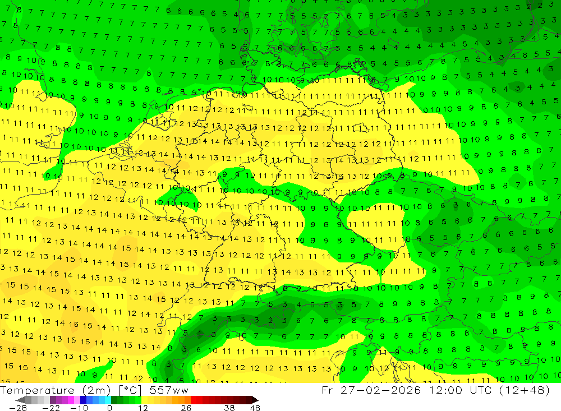Screen dimensions: 561x411
Task: Click the grey left arrow tip of legend
Action: (20, 400)
